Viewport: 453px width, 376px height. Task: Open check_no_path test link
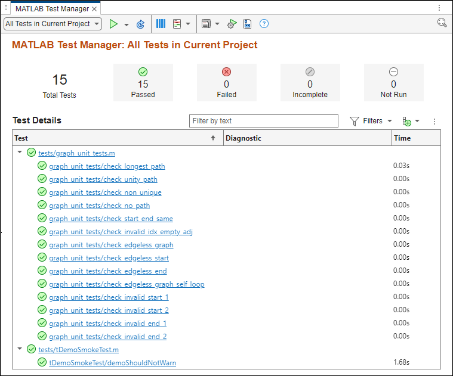tap(100, 206)
